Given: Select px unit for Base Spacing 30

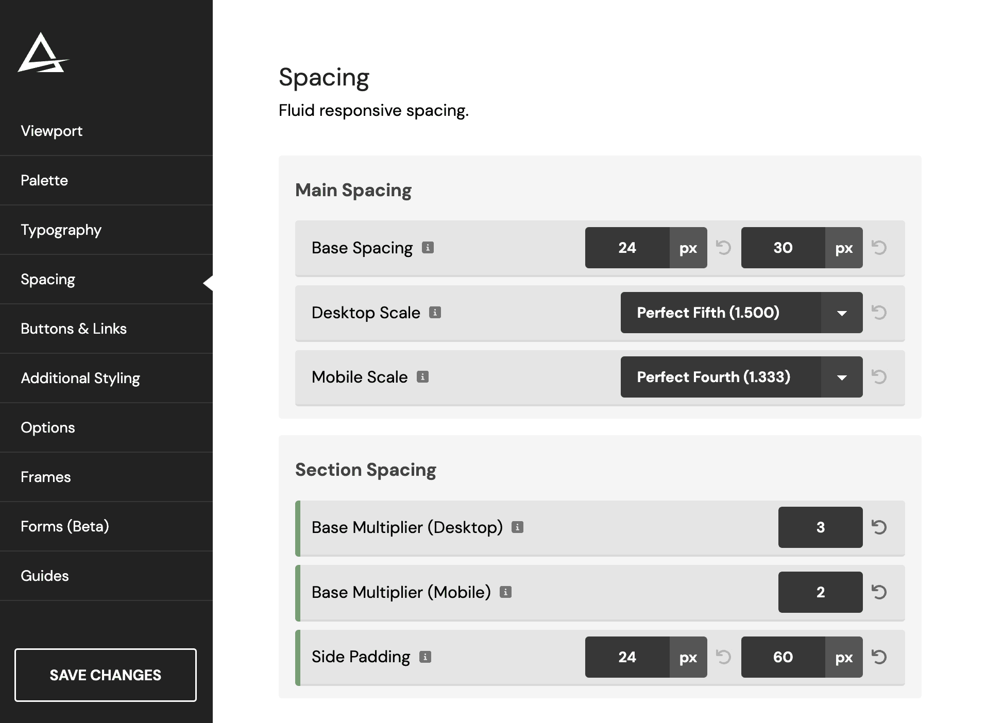Looking at the screenshot, I should 844,248.
